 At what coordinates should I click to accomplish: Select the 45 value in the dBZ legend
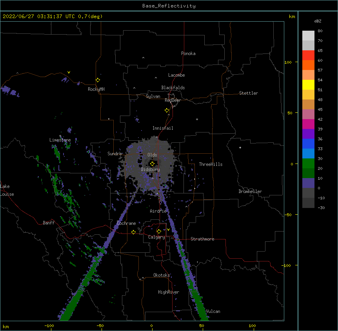(x=320, y=109)
